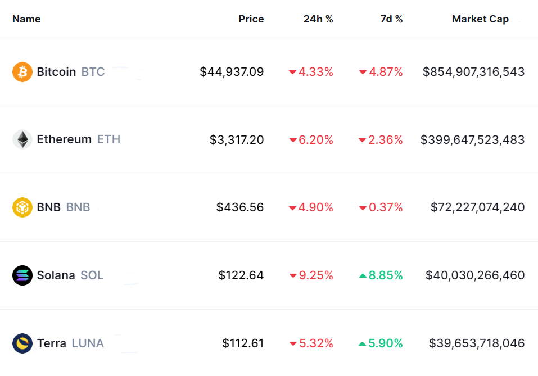Click Terra's green 7d up arrow
The height and width of the screenshot is (376, 538).
(363, 343)
